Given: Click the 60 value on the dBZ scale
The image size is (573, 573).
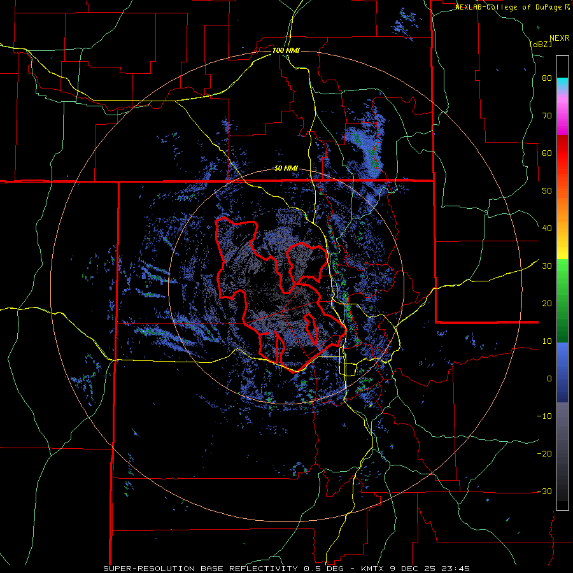Looking at the screenshot, I should coord(547,153).
